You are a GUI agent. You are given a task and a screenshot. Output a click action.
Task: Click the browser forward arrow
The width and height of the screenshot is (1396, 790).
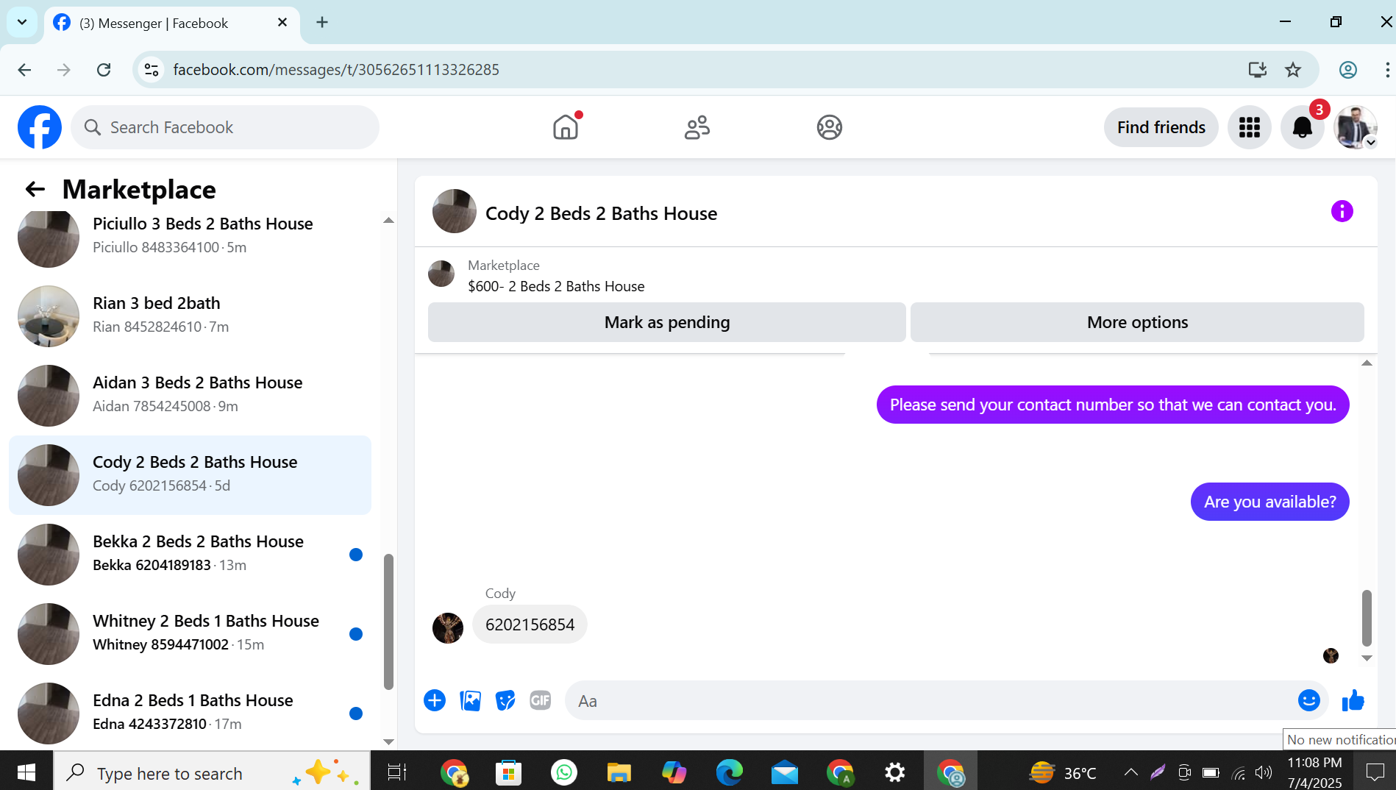64,70
